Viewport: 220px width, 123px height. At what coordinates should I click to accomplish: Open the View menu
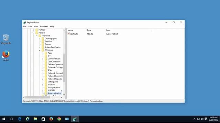[x=36, y=27]
